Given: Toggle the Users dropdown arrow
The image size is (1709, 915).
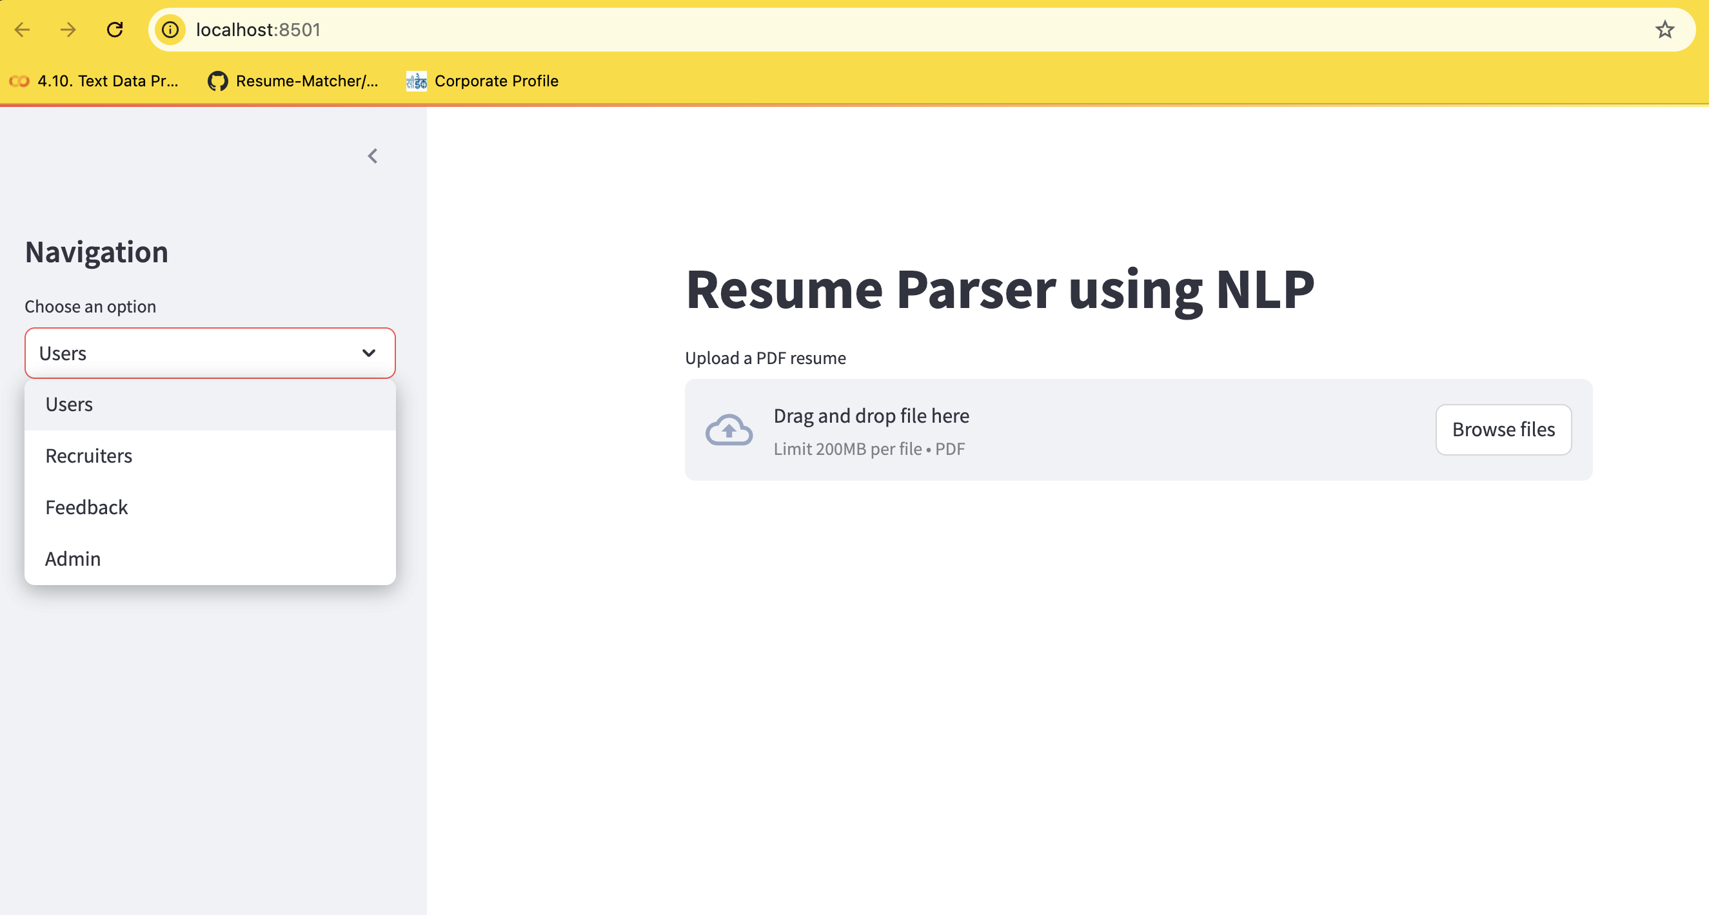Looking at the screenshot, I should point(369,353).
